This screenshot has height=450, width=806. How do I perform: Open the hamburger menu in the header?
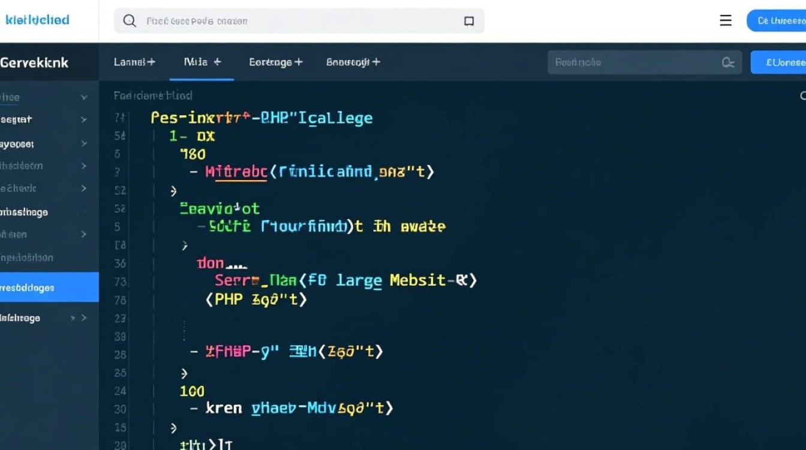point(726,20)
